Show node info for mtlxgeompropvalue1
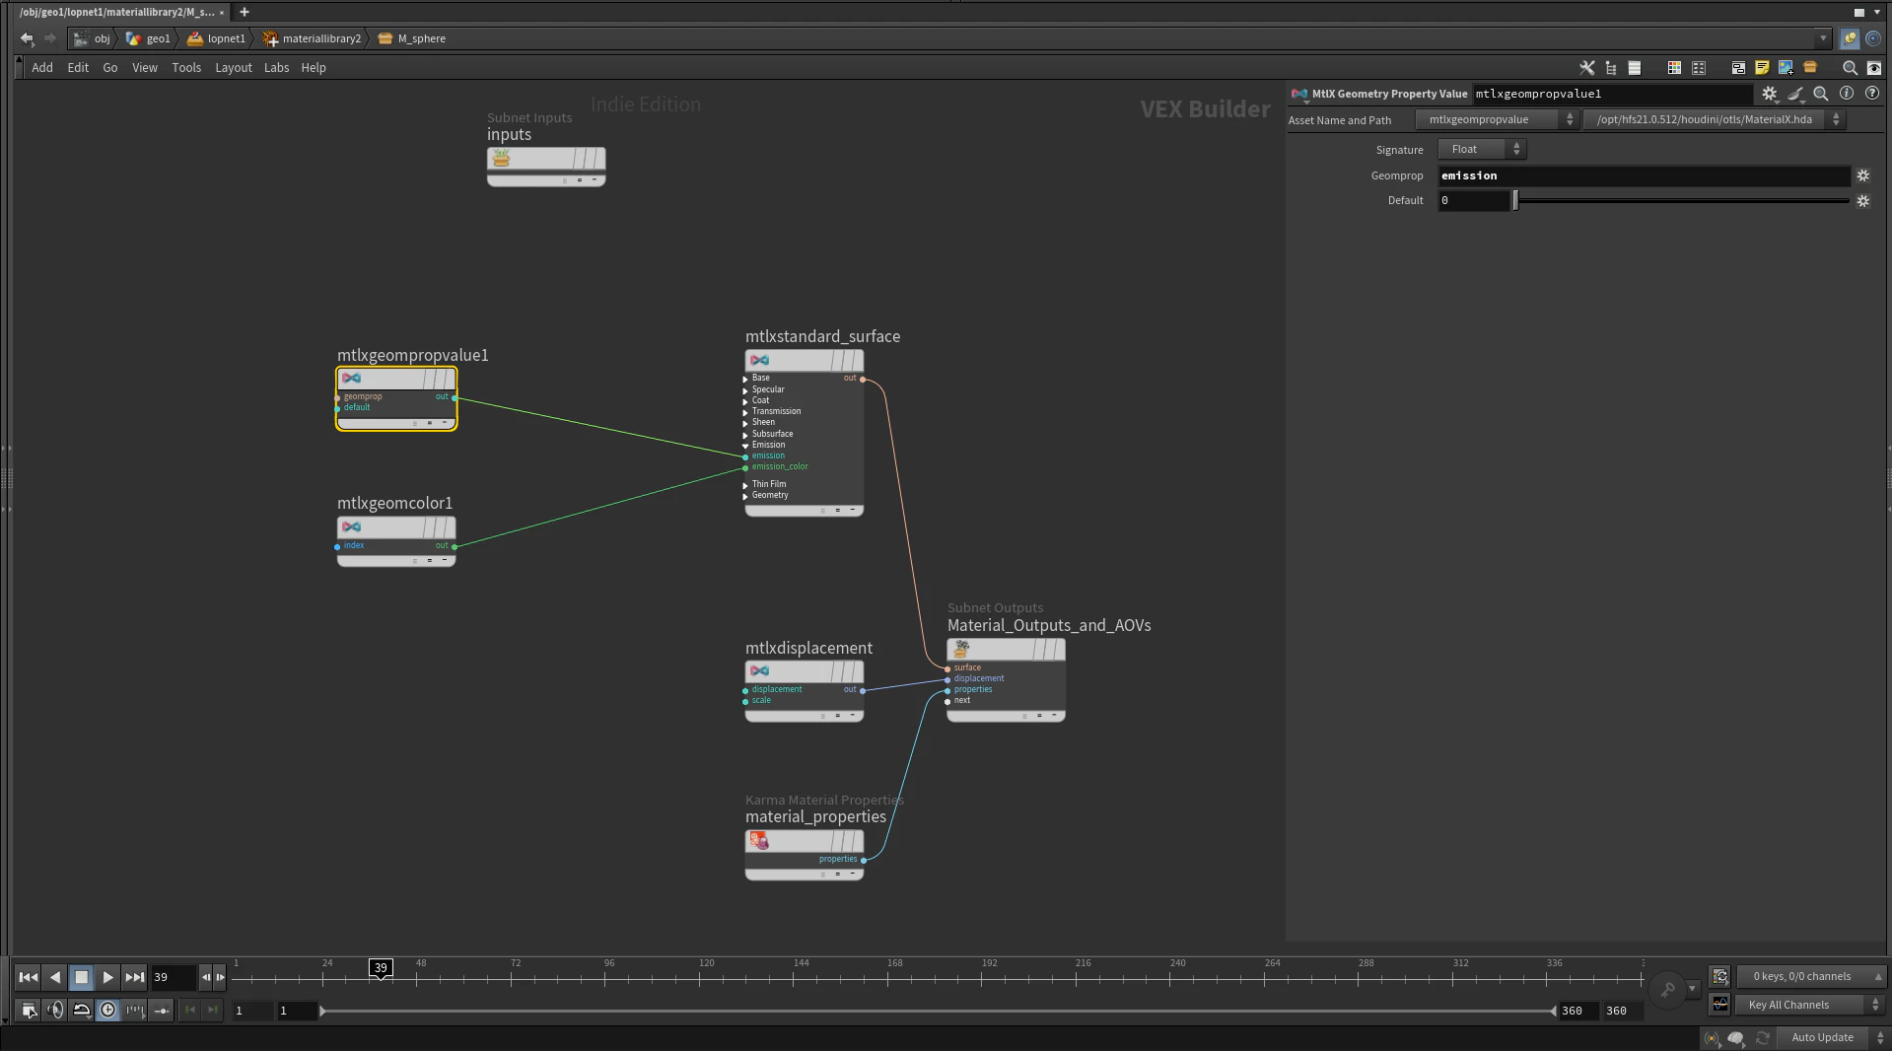This screenshot has width=1892, height=1051. 1847,94
